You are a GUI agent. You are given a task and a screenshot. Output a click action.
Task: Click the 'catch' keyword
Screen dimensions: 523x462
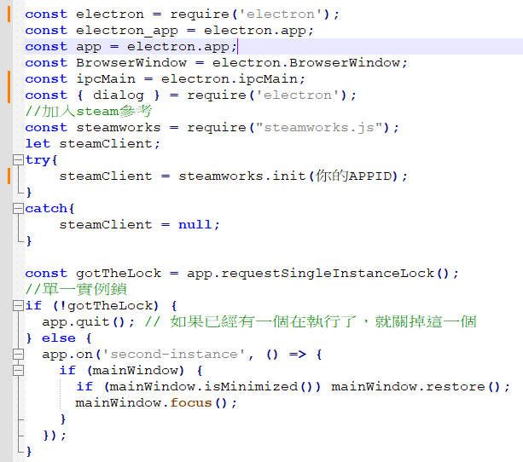pyautogui.click(x=46, y=209)
